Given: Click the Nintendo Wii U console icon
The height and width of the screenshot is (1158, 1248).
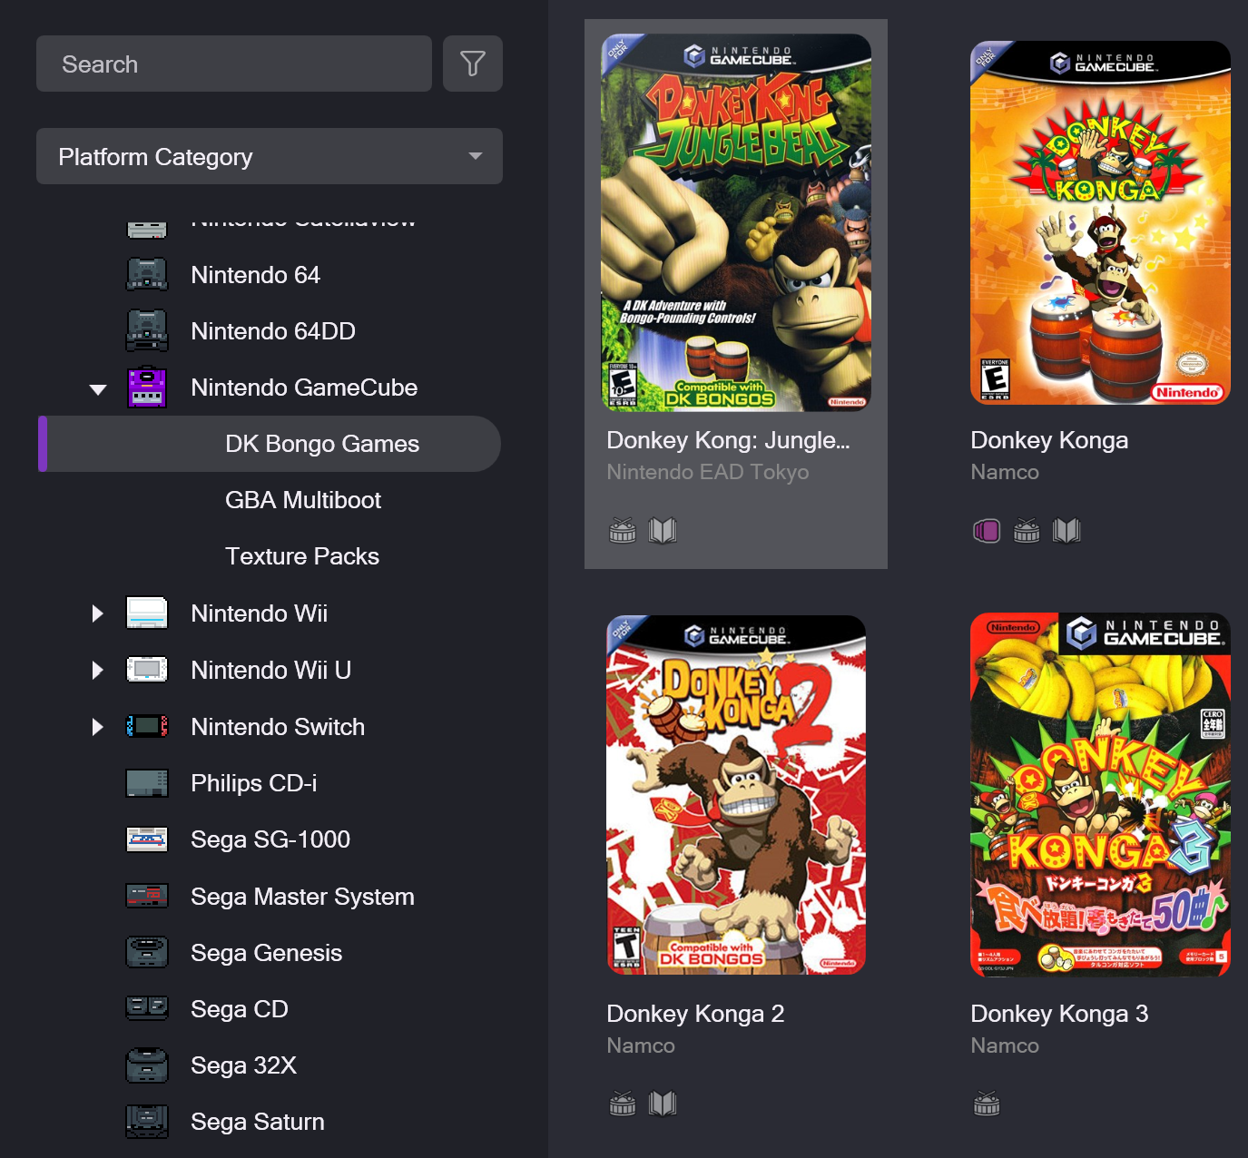Looking at the screenshot, I should click(147, 670).
